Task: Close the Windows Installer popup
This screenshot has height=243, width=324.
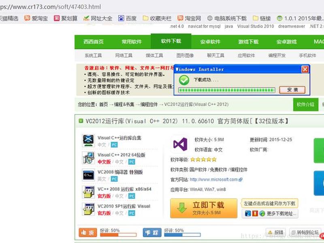Action: (x=305, y=69)
